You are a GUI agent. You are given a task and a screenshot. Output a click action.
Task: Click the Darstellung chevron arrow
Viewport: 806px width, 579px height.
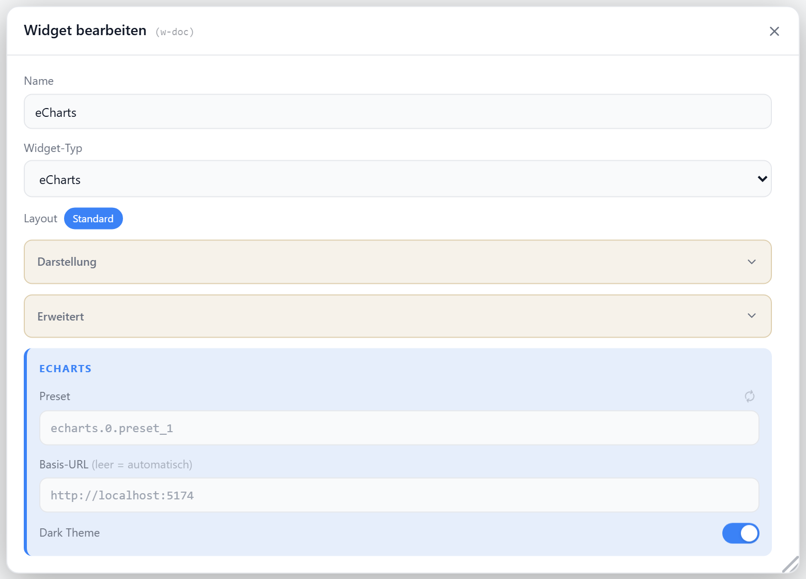[x=752, y=262]
